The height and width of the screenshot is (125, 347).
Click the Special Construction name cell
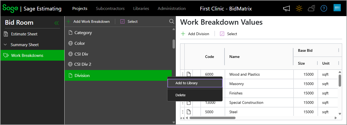point(259,102)
